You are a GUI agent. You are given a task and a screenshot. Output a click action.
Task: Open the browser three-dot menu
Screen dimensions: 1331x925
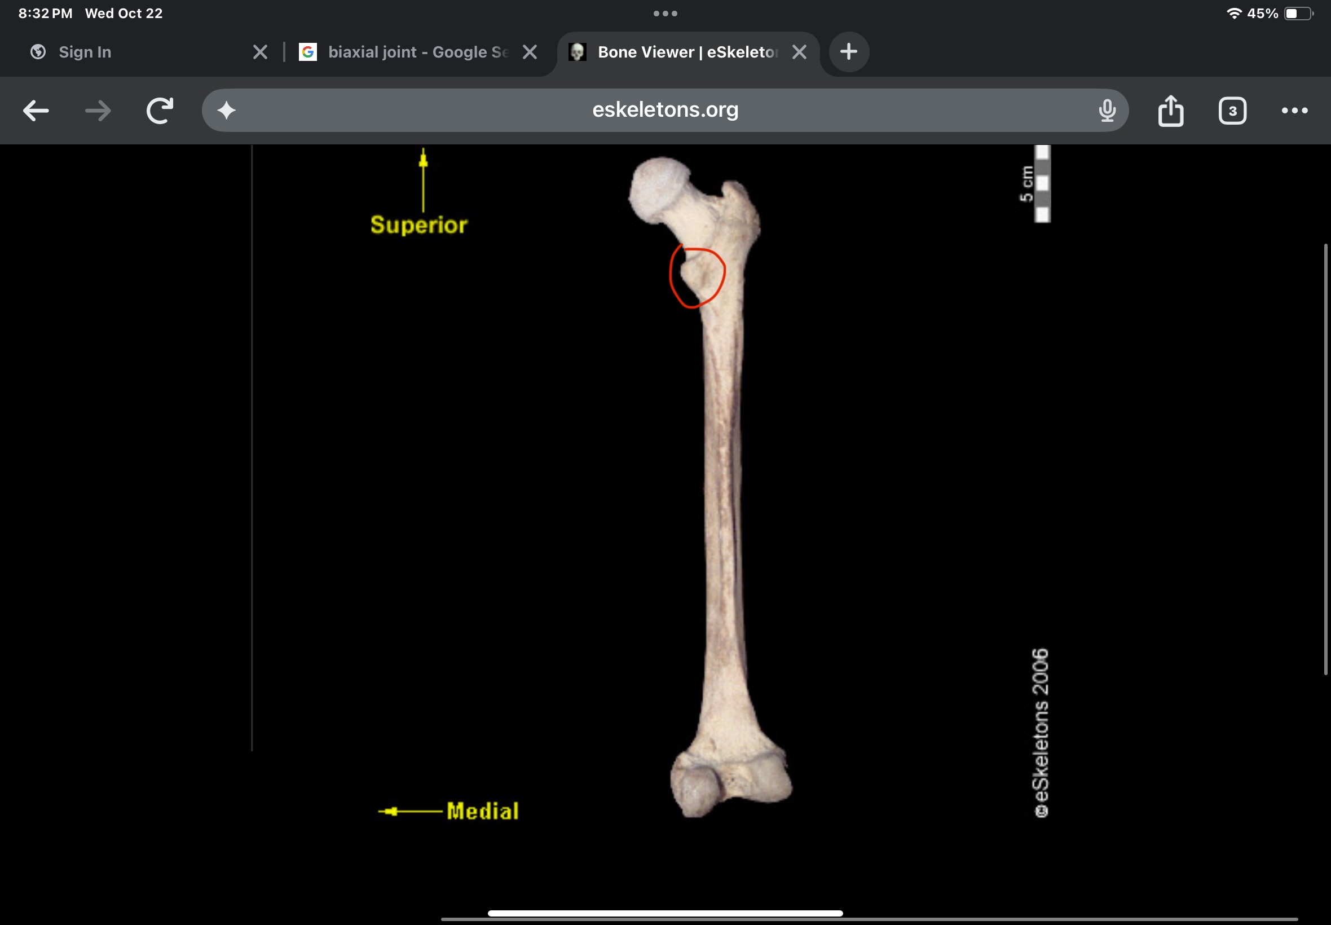click(1294, 110)
